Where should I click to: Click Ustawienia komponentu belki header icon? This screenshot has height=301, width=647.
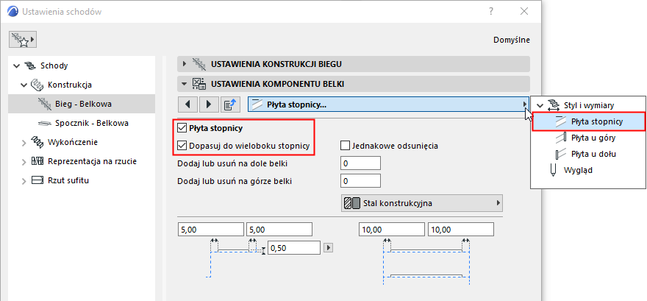199,84
